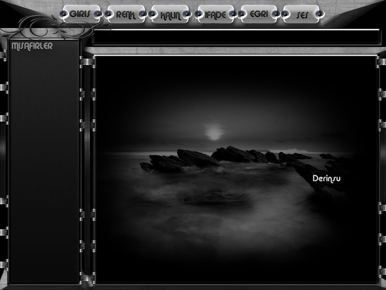The width and height of the screenshot is (386, 290).
Task: Select the MISAFIRLER guests panel heading
Action: [x=32, y=46]
